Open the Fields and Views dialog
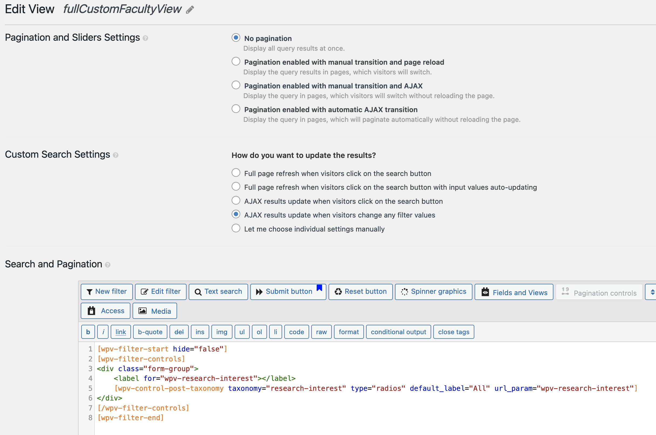656x435 pixels. (x=514, y=292)
